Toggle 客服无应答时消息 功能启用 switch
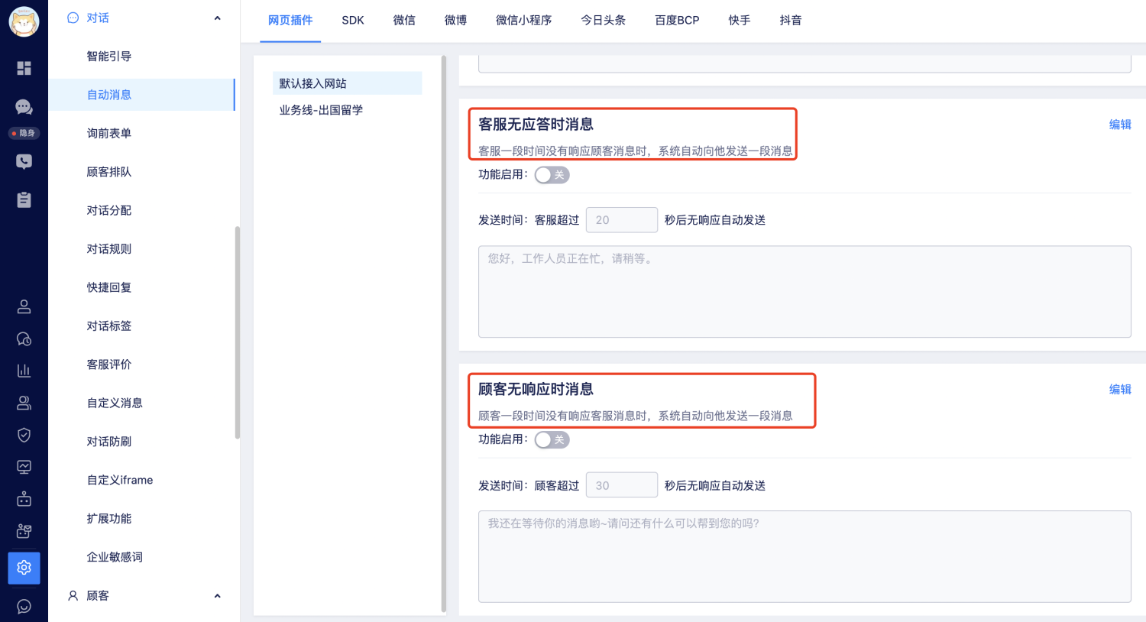The width and height of the screenshot is (1146, 622). pyautogui.click(x=552, y=175)
